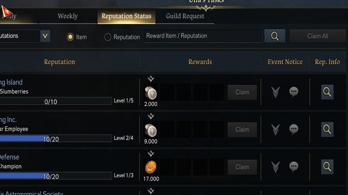Open Rep. Info magnifier for the 0/10 row

[327, 92]
